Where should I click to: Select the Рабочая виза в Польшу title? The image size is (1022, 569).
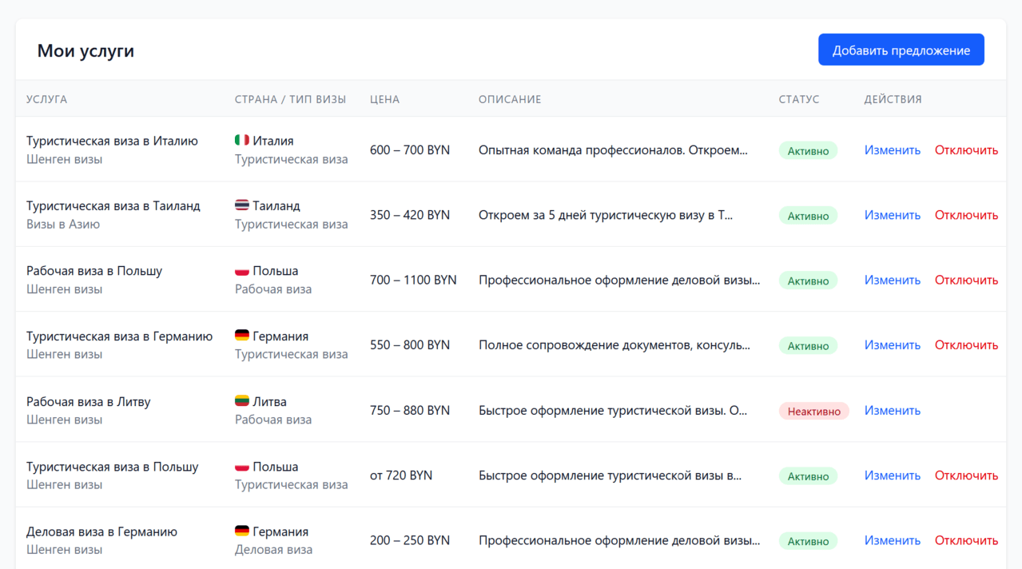click(x=94, y=271)
